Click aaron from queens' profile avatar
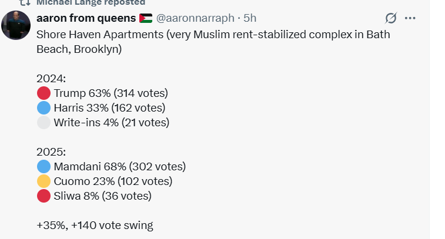 16,25
